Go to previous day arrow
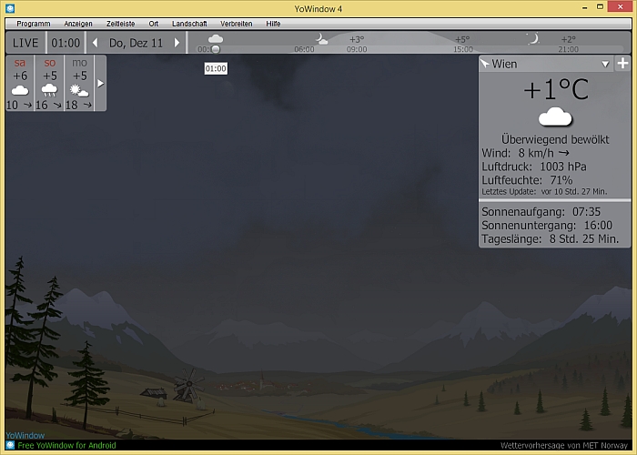The width and height of the screenshot is (637, 455). (x=95, y=43)
